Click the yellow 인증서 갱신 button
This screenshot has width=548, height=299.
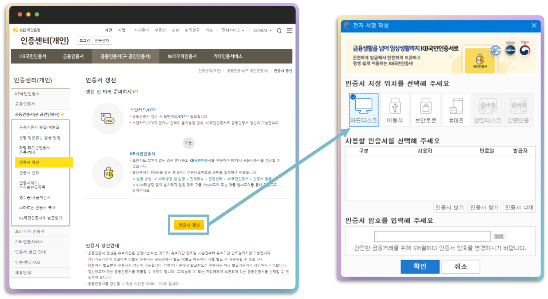(189, 225)
